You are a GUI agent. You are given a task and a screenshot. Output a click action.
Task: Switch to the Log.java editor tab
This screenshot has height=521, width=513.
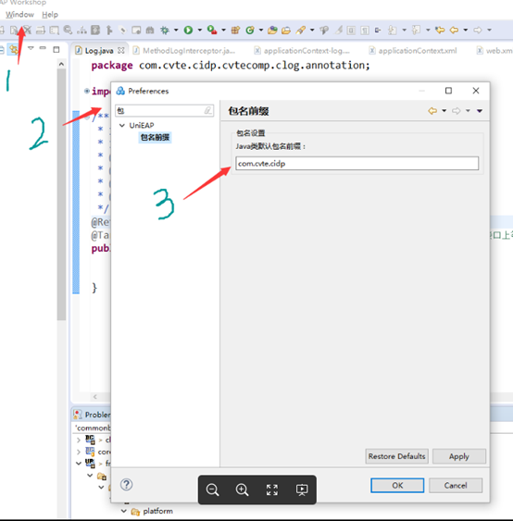point(99,51)
